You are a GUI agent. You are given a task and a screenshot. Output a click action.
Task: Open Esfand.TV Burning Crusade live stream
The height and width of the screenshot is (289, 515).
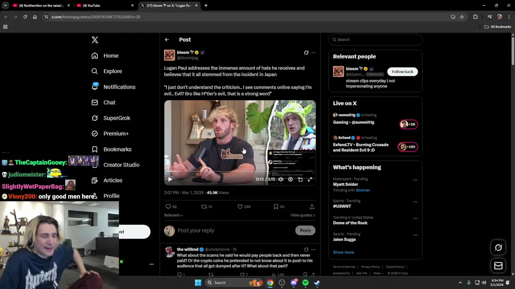(375, 144)
